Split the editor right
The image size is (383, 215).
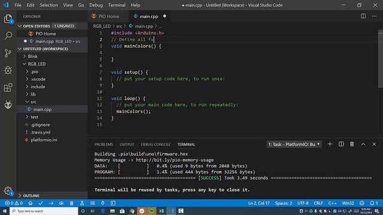point(363,16)
